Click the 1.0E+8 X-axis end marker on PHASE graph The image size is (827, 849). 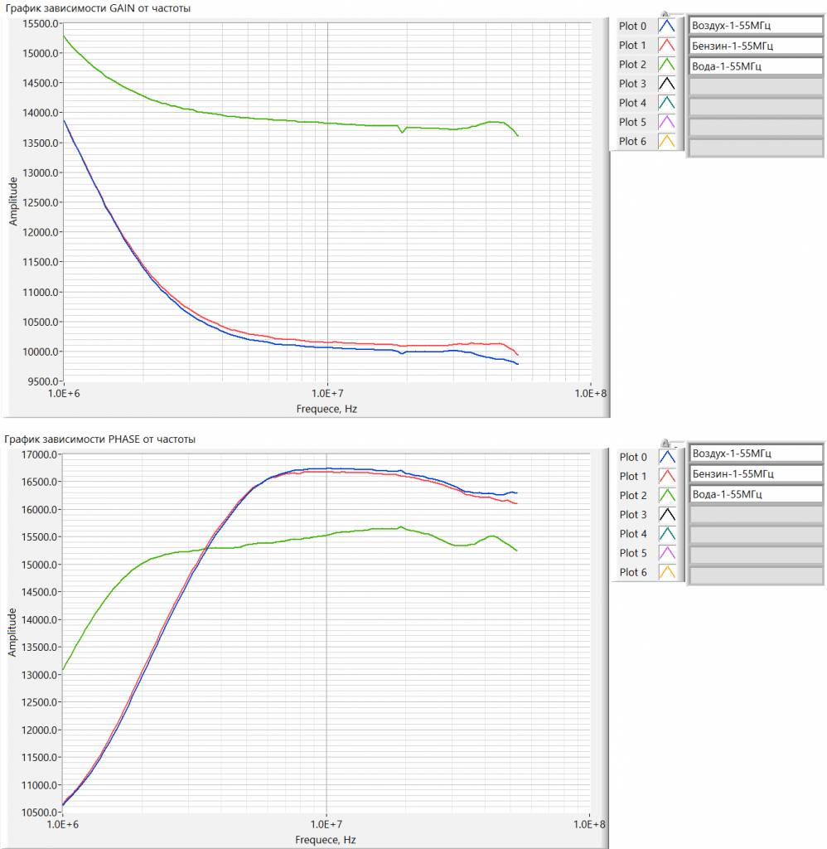[x=589, y=825]
